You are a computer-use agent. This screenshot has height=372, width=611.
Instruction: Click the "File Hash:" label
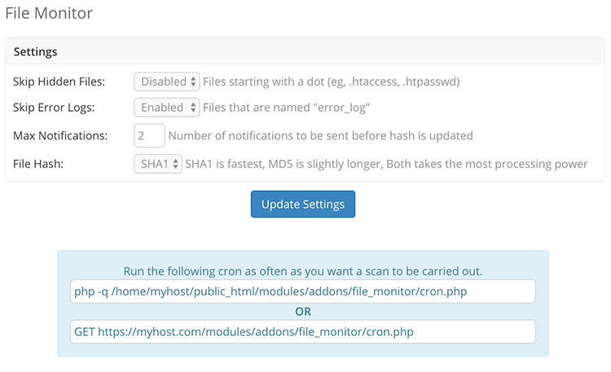tap(39, 164)
